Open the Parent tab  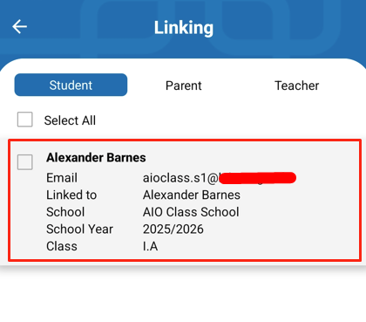point(184,86)
